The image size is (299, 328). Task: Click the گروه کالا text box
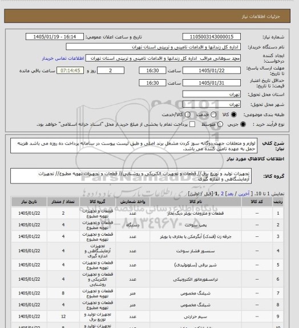(x=131, y=176)
